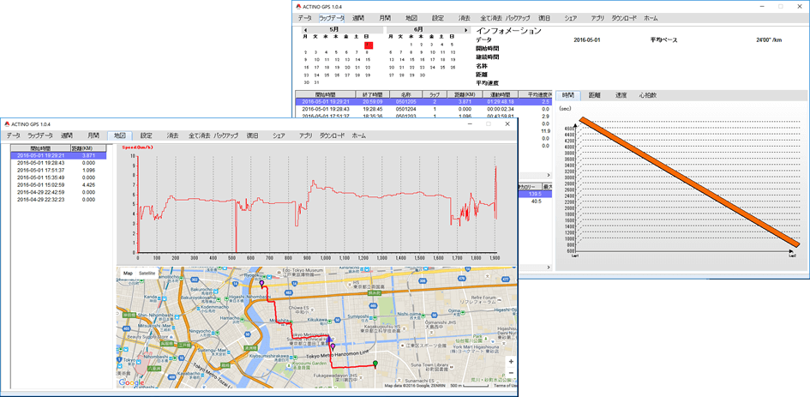
Task: Select the 距離 chart tab
Action: [x=595, y=95]
